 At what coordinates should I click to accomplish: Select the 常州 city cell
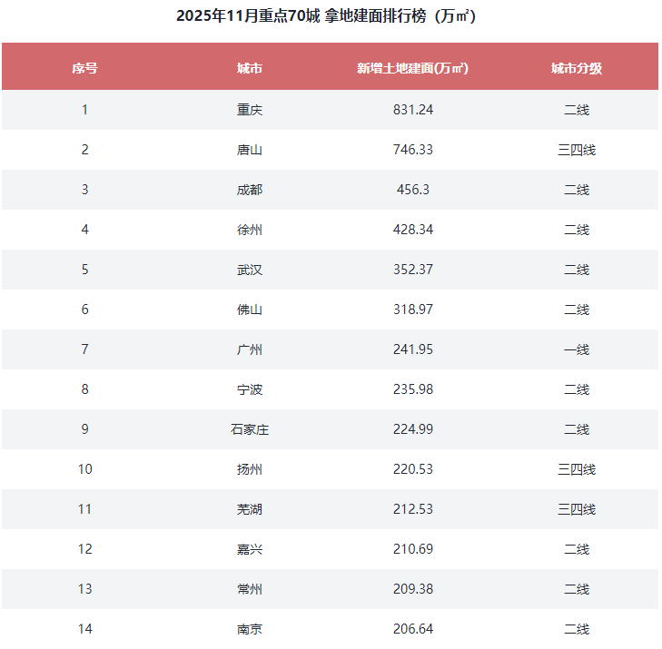pyautogui.click(x=250, y=589)
